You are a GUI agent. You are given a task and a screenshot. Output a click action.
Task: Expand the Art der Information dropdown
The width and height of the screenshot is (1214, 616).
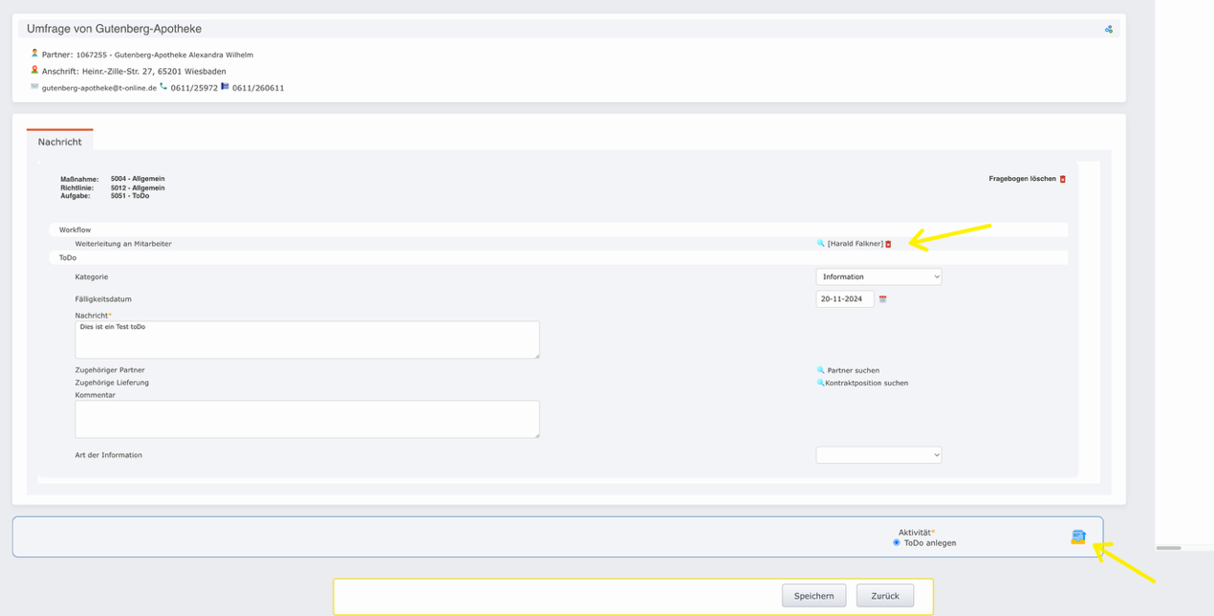(878, 454)
